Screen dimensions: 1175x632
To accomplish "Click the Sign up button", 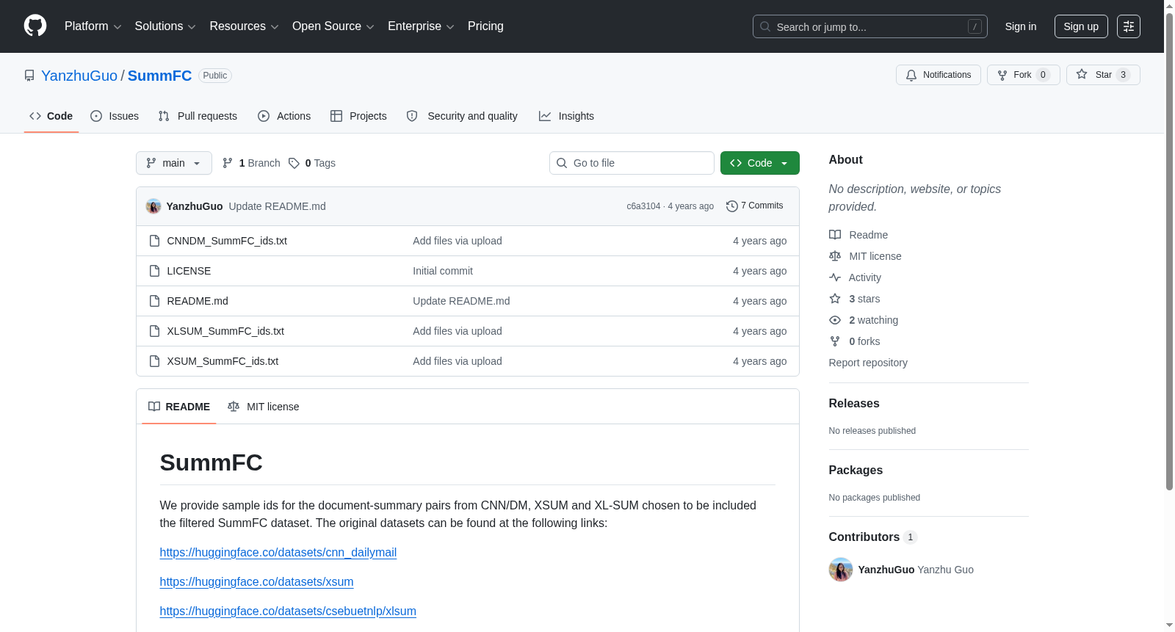I will [x=1081, y=26].
